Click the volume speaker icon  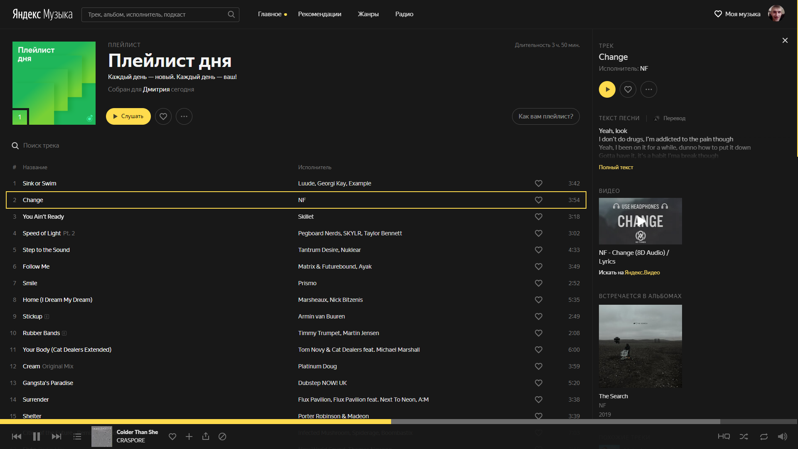point(782,437)
